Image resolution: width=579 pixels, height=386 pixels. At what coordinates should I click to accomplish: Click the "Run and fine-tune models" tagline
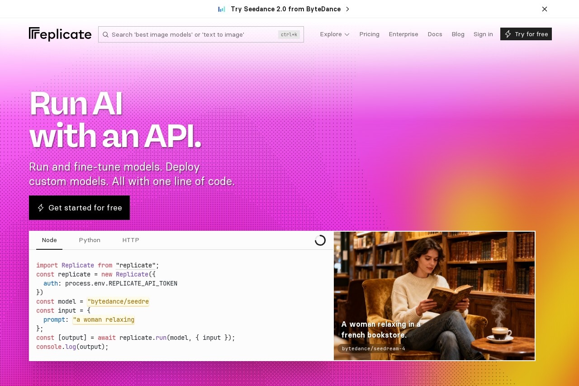132,174
